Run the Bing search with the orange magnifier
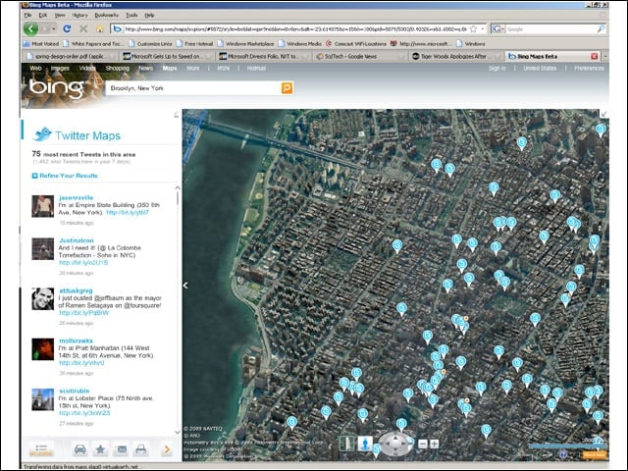Image resolution: width=628 pixels, height=471 pixels. [x=287, y=88]
